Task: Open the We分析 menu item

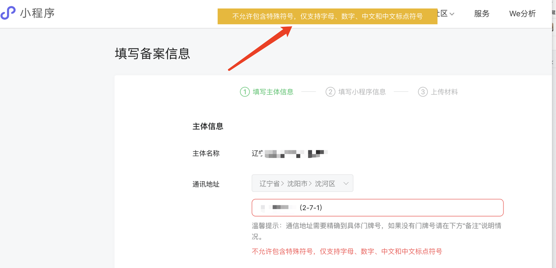Action: click(522, 14)
